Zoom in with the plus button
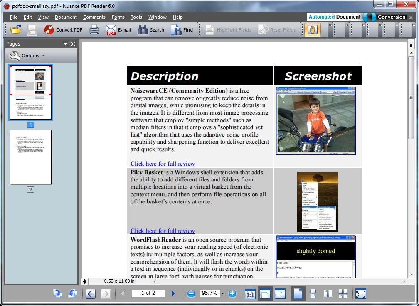Viewport: 419px width, 306px height. click(x=232, y=294)
